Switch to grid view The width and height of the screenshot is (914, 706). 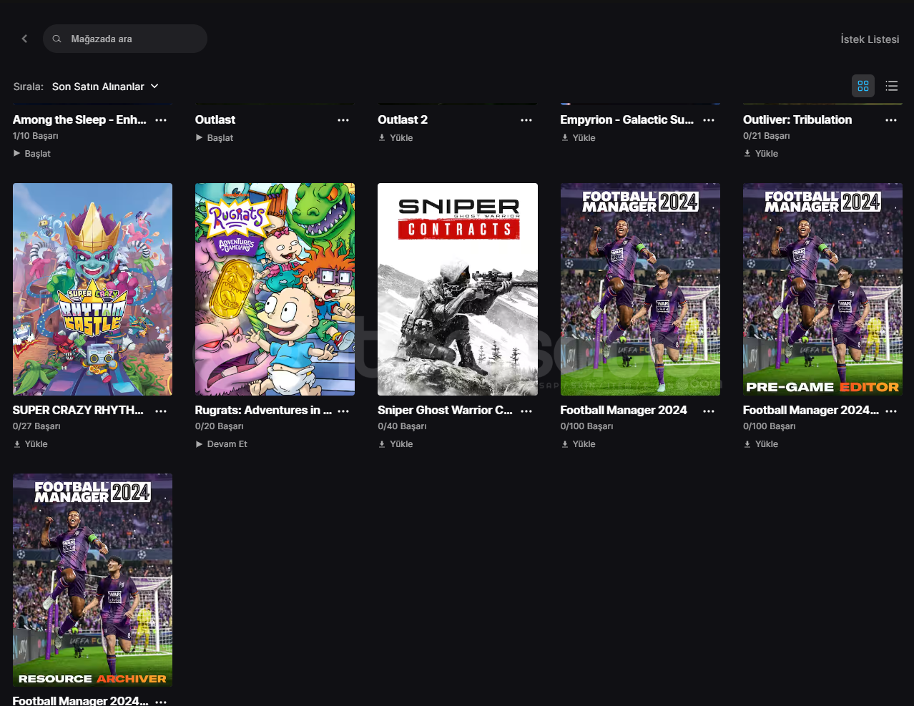[863, 86]
